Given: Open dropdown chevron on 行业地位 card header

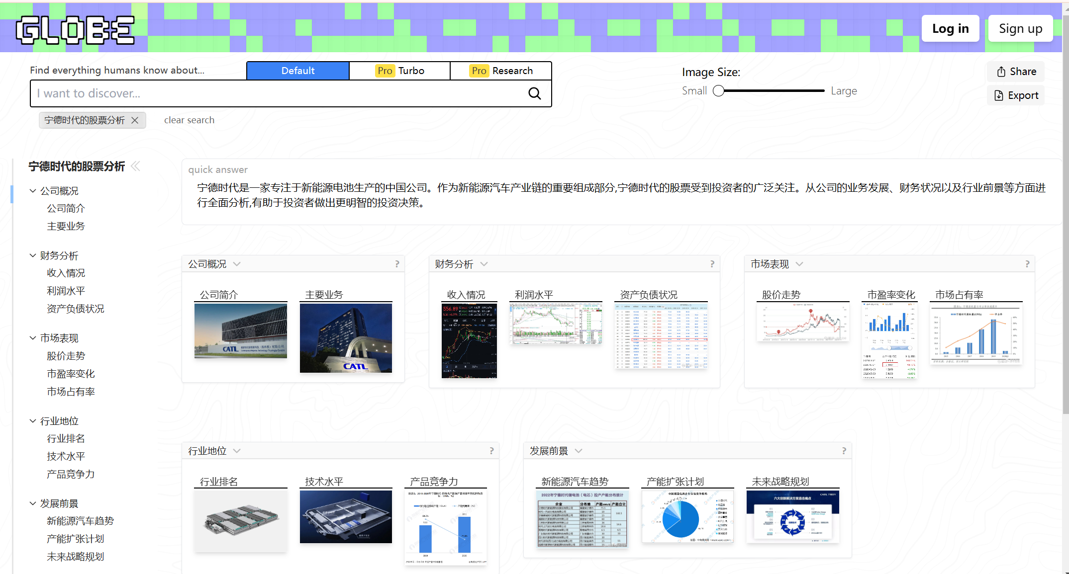Looking at the screenshot, I should tap(237, 451).
